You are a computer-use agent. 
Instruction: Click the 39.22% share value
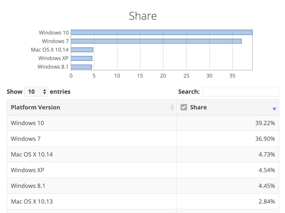pos(266,123)
